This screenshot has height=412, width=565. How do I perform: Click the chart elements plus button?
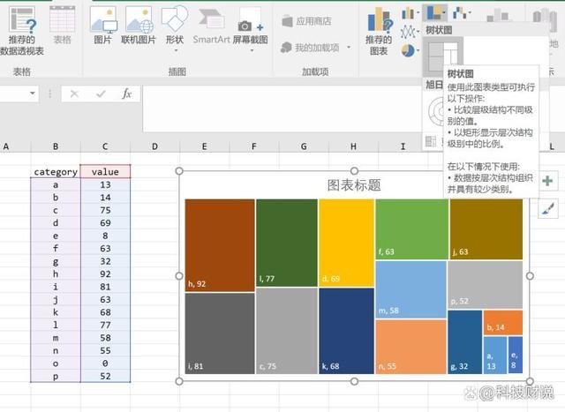[x=547, y=181]
